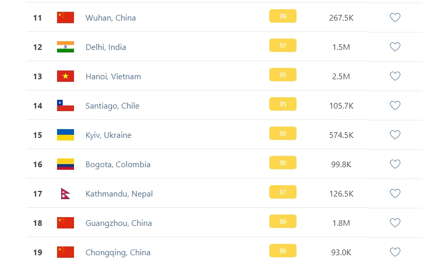Image resolution: width=425 pixels, height=266 pixels.
Task: Click the India flag beside Delhi
Action: (x=65, y=47)
